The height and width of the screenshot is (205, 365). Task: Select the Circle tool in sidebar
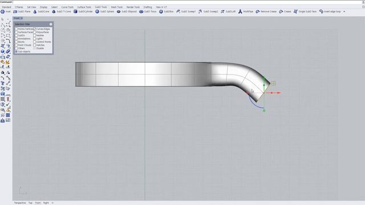coord(2,30)
